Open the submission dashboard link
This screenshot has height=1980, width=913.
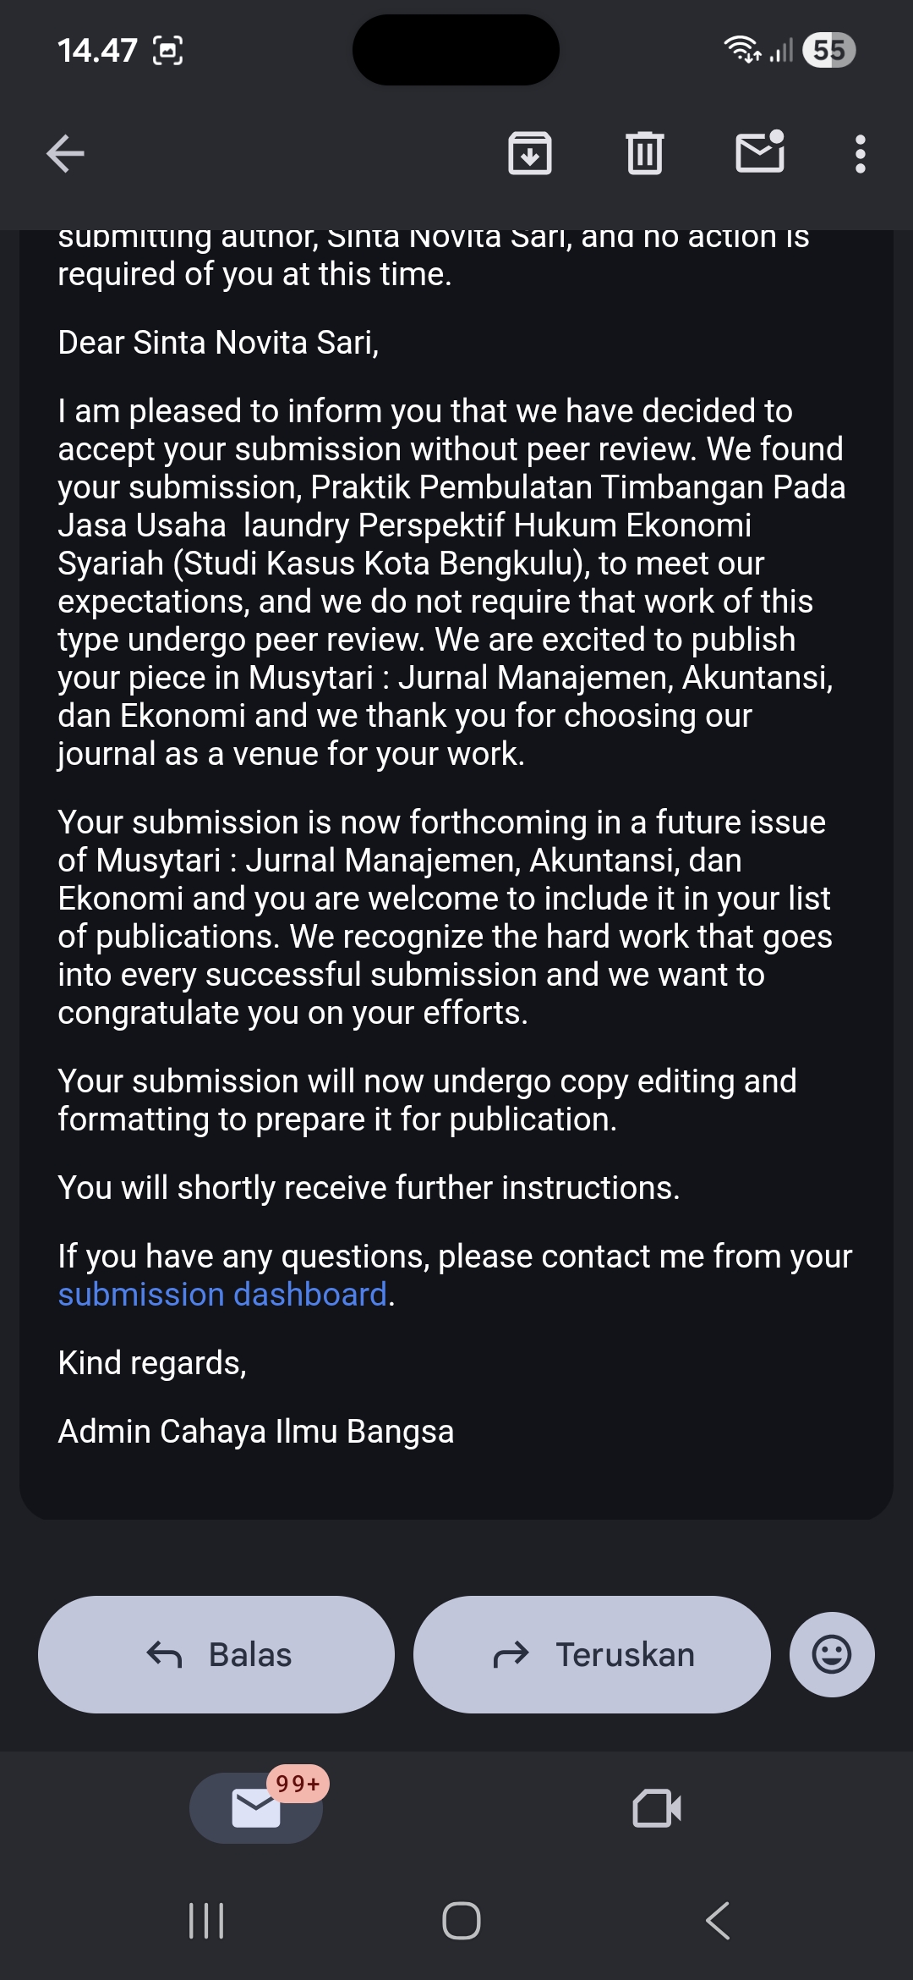(222, 1295)
